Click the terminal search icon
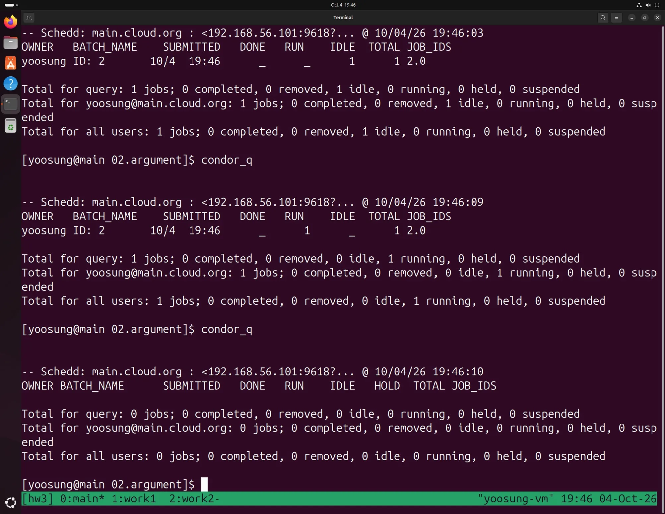Viewport: 665px width, 514px height. 603,18
